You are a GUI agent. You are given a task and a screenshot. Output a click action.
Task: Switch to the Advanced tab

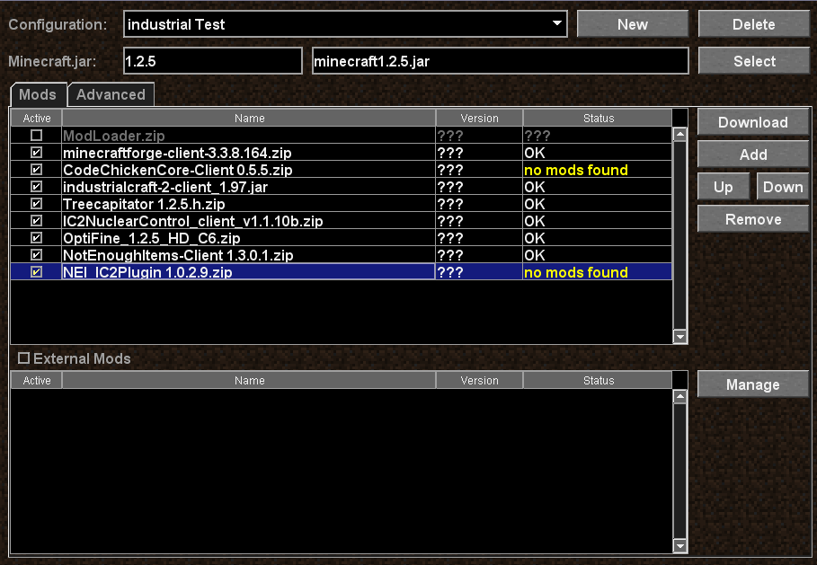[111, 94]
